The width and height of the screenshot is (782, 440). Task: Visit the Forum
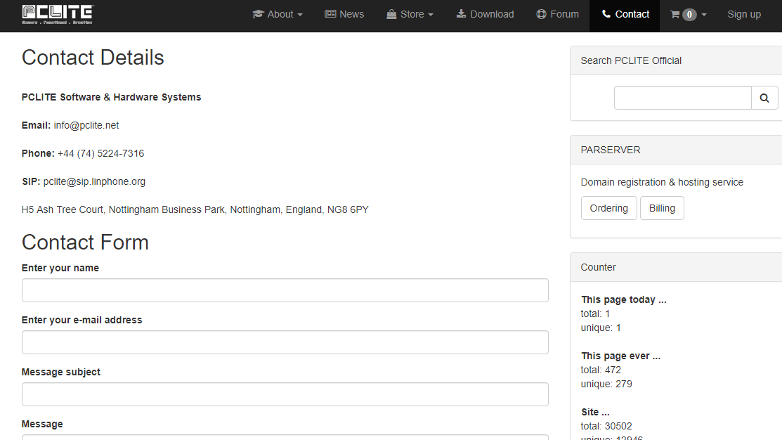point(558,15)
